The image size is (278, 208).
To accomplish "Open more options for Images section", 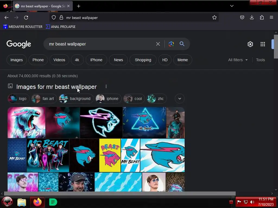I will [106, 86].
